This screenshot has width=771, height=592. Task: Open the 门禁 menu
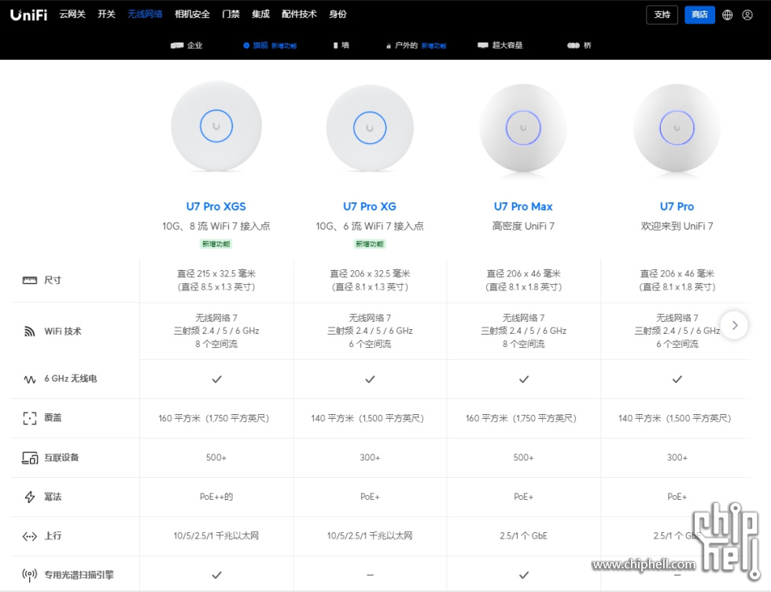[x=231, y=14]
